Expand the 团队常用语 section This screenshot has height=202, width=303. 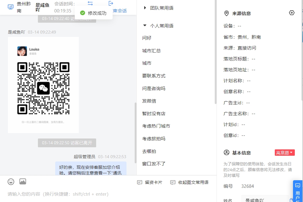click(x=158, y=8)
